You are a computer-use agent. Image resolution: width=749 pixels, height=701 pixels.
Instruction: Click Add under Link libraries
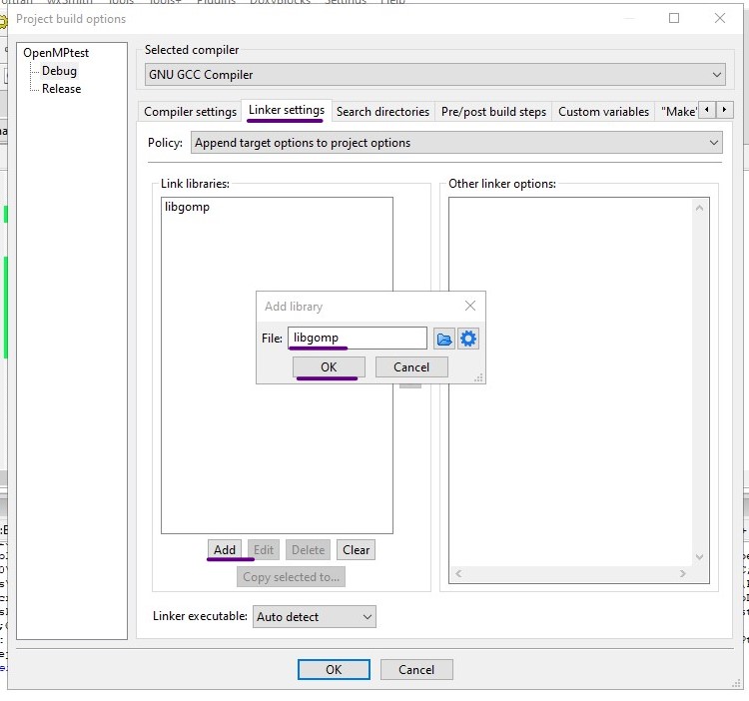pyautogui.click(x=225, y=550)
